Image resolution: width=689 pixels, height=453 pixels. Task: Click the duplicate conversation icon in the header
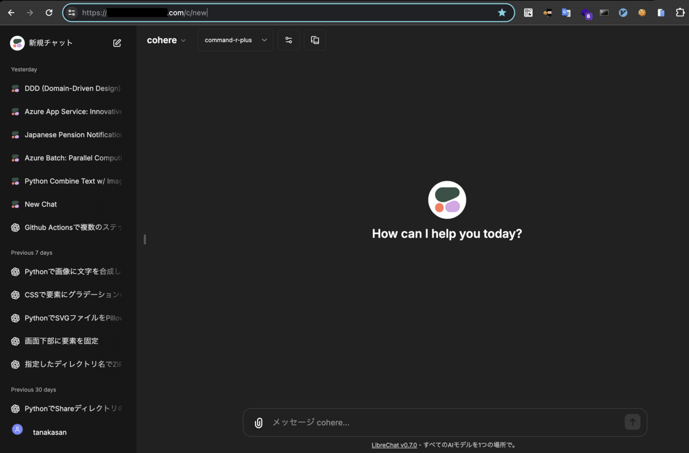pyautogui.click(x=315, y=40)
